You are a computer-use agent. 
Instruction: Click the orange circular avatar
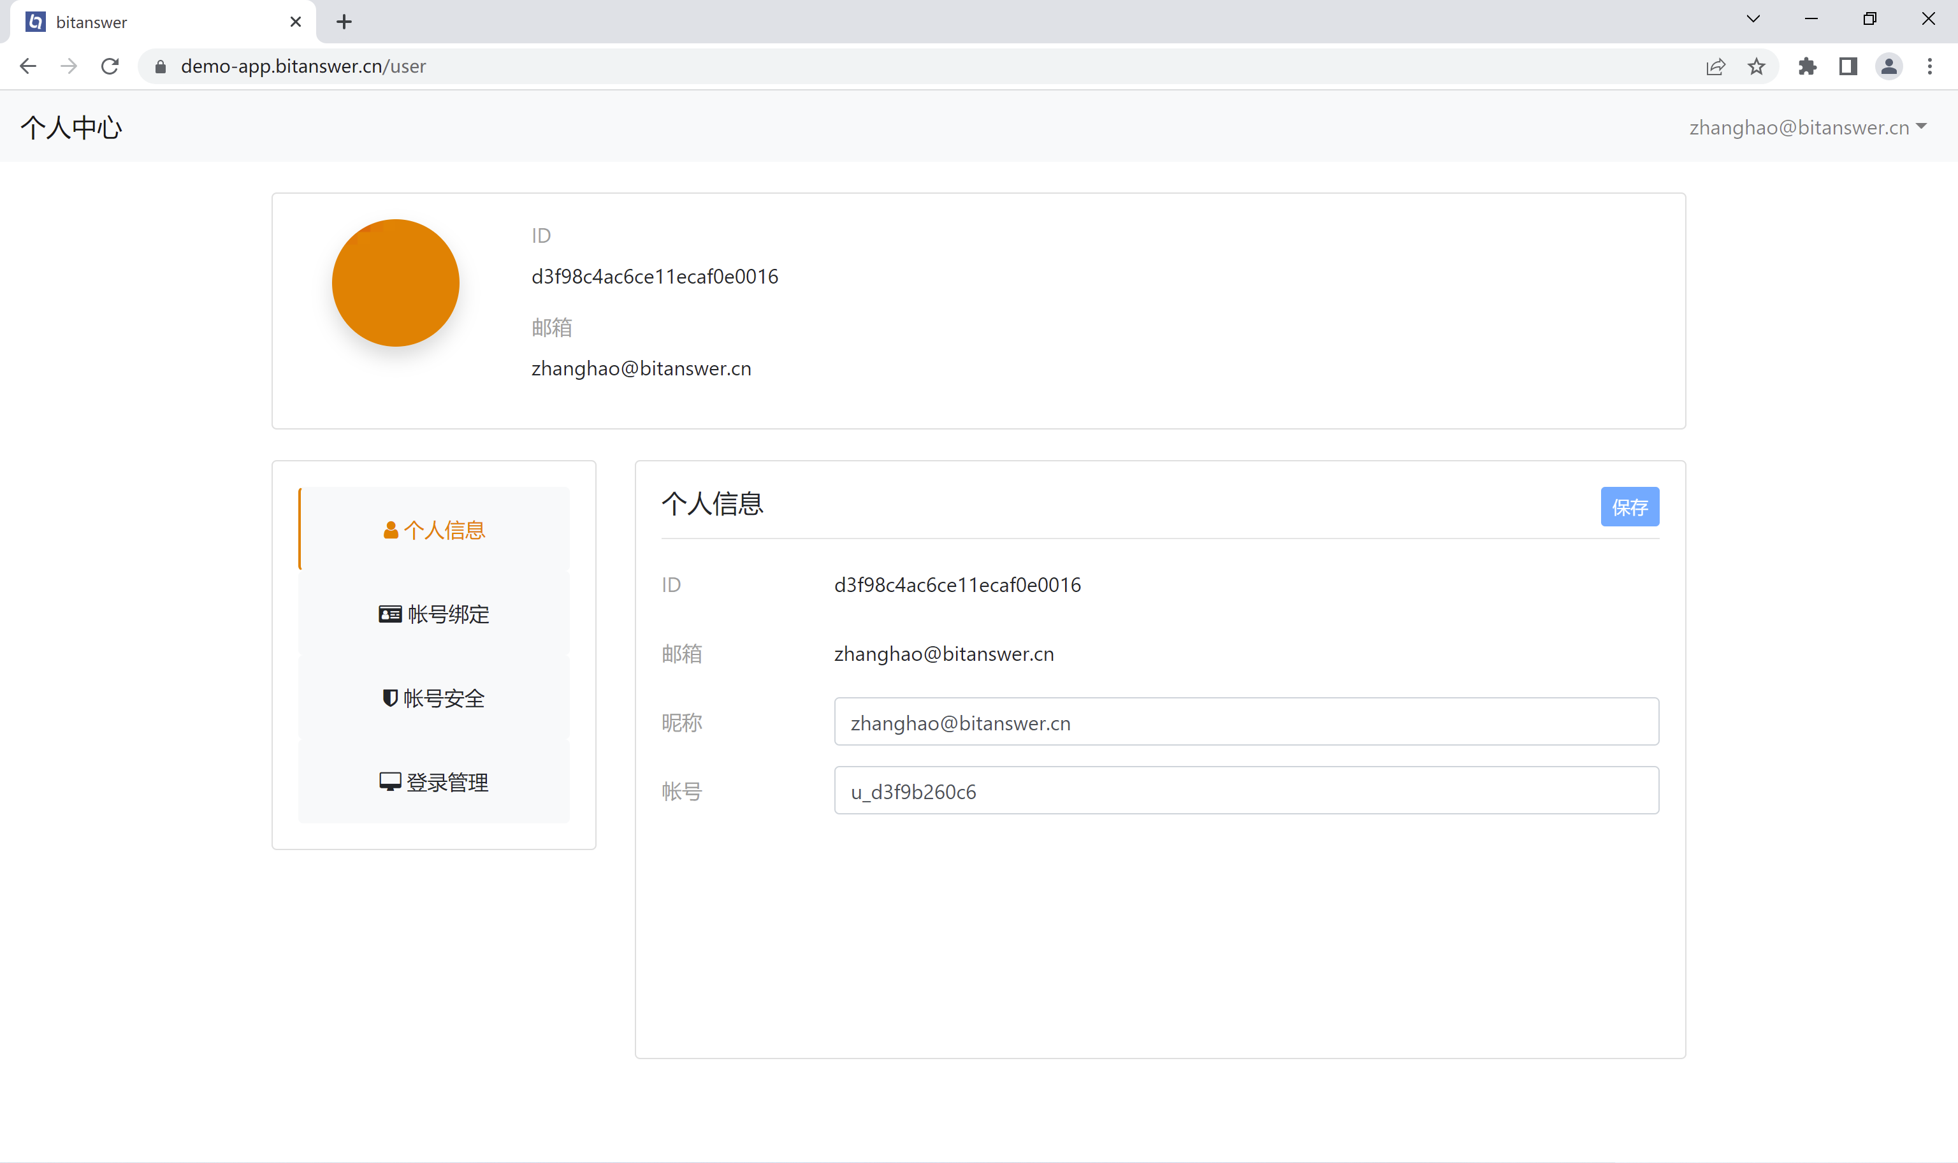tap(396, 283)
